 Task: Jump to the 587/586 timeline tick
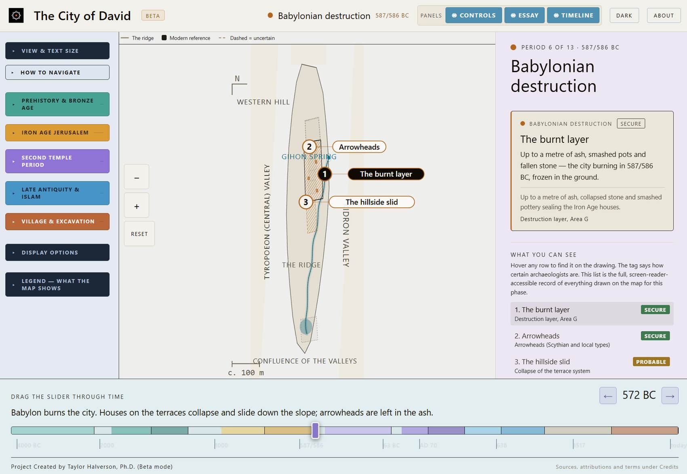click(312, 445)
